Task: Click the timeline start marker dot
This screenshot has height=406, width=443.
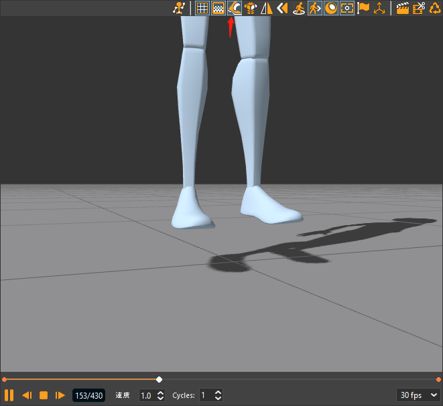Action: 4,379
